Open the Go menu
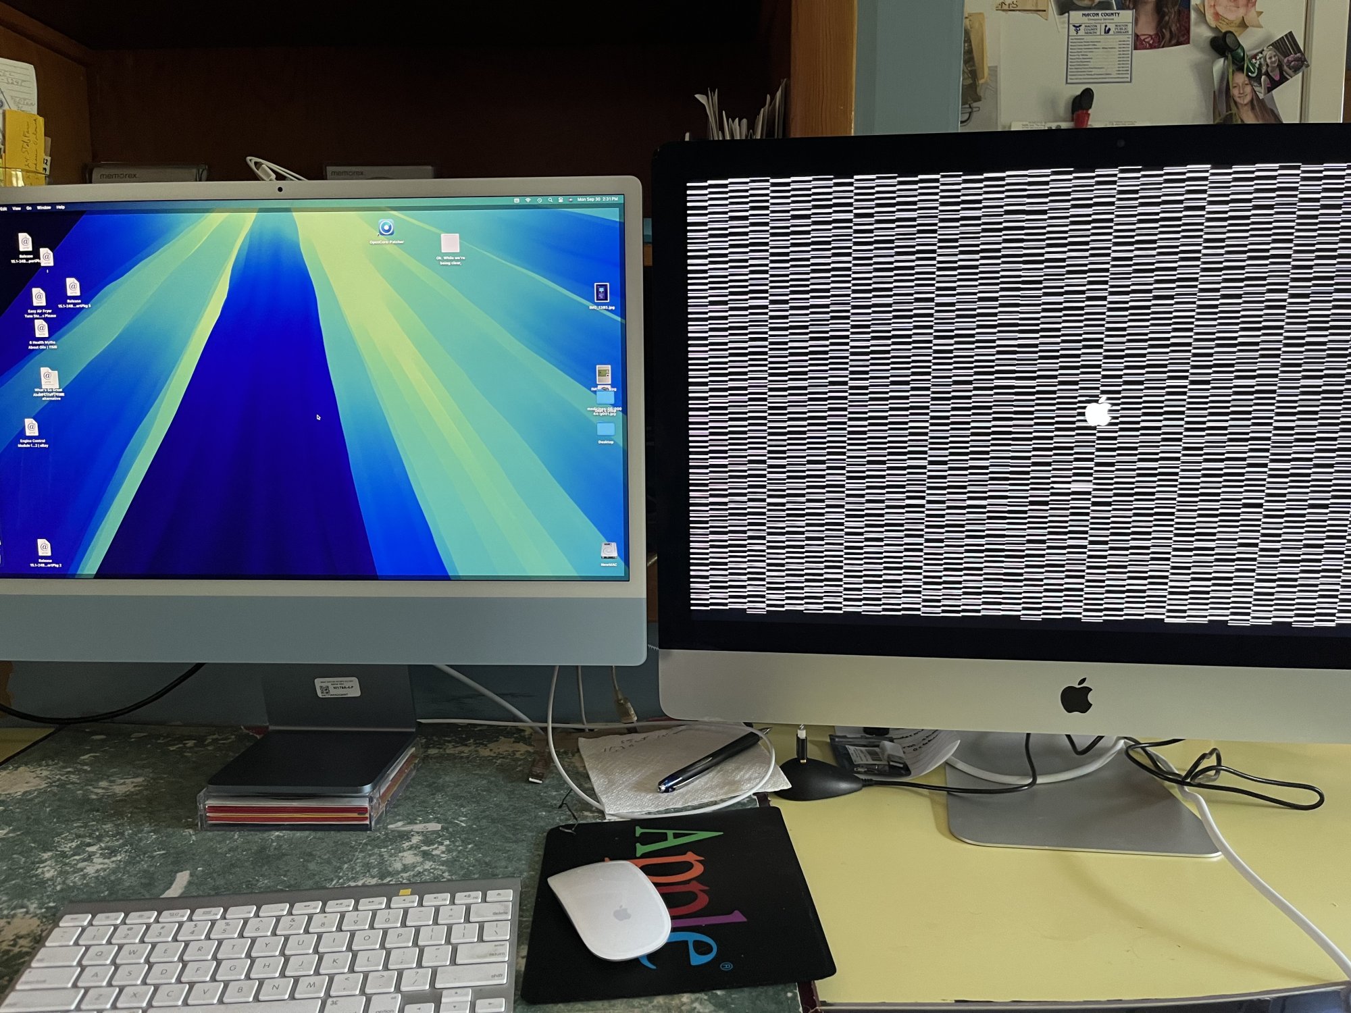The image size is (1351, 1013). (x=29, y=208)
